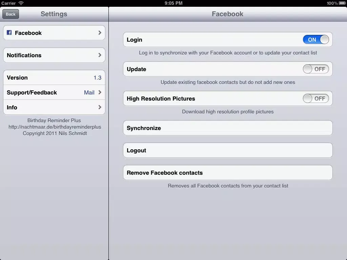The image size is (347, 260).
Task: Click the 'Download high resolution profile pictures' note
Action: (228, 112)
